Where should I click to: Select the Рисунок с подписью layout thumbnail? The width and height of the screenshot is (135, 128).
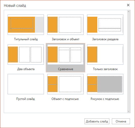105,84
